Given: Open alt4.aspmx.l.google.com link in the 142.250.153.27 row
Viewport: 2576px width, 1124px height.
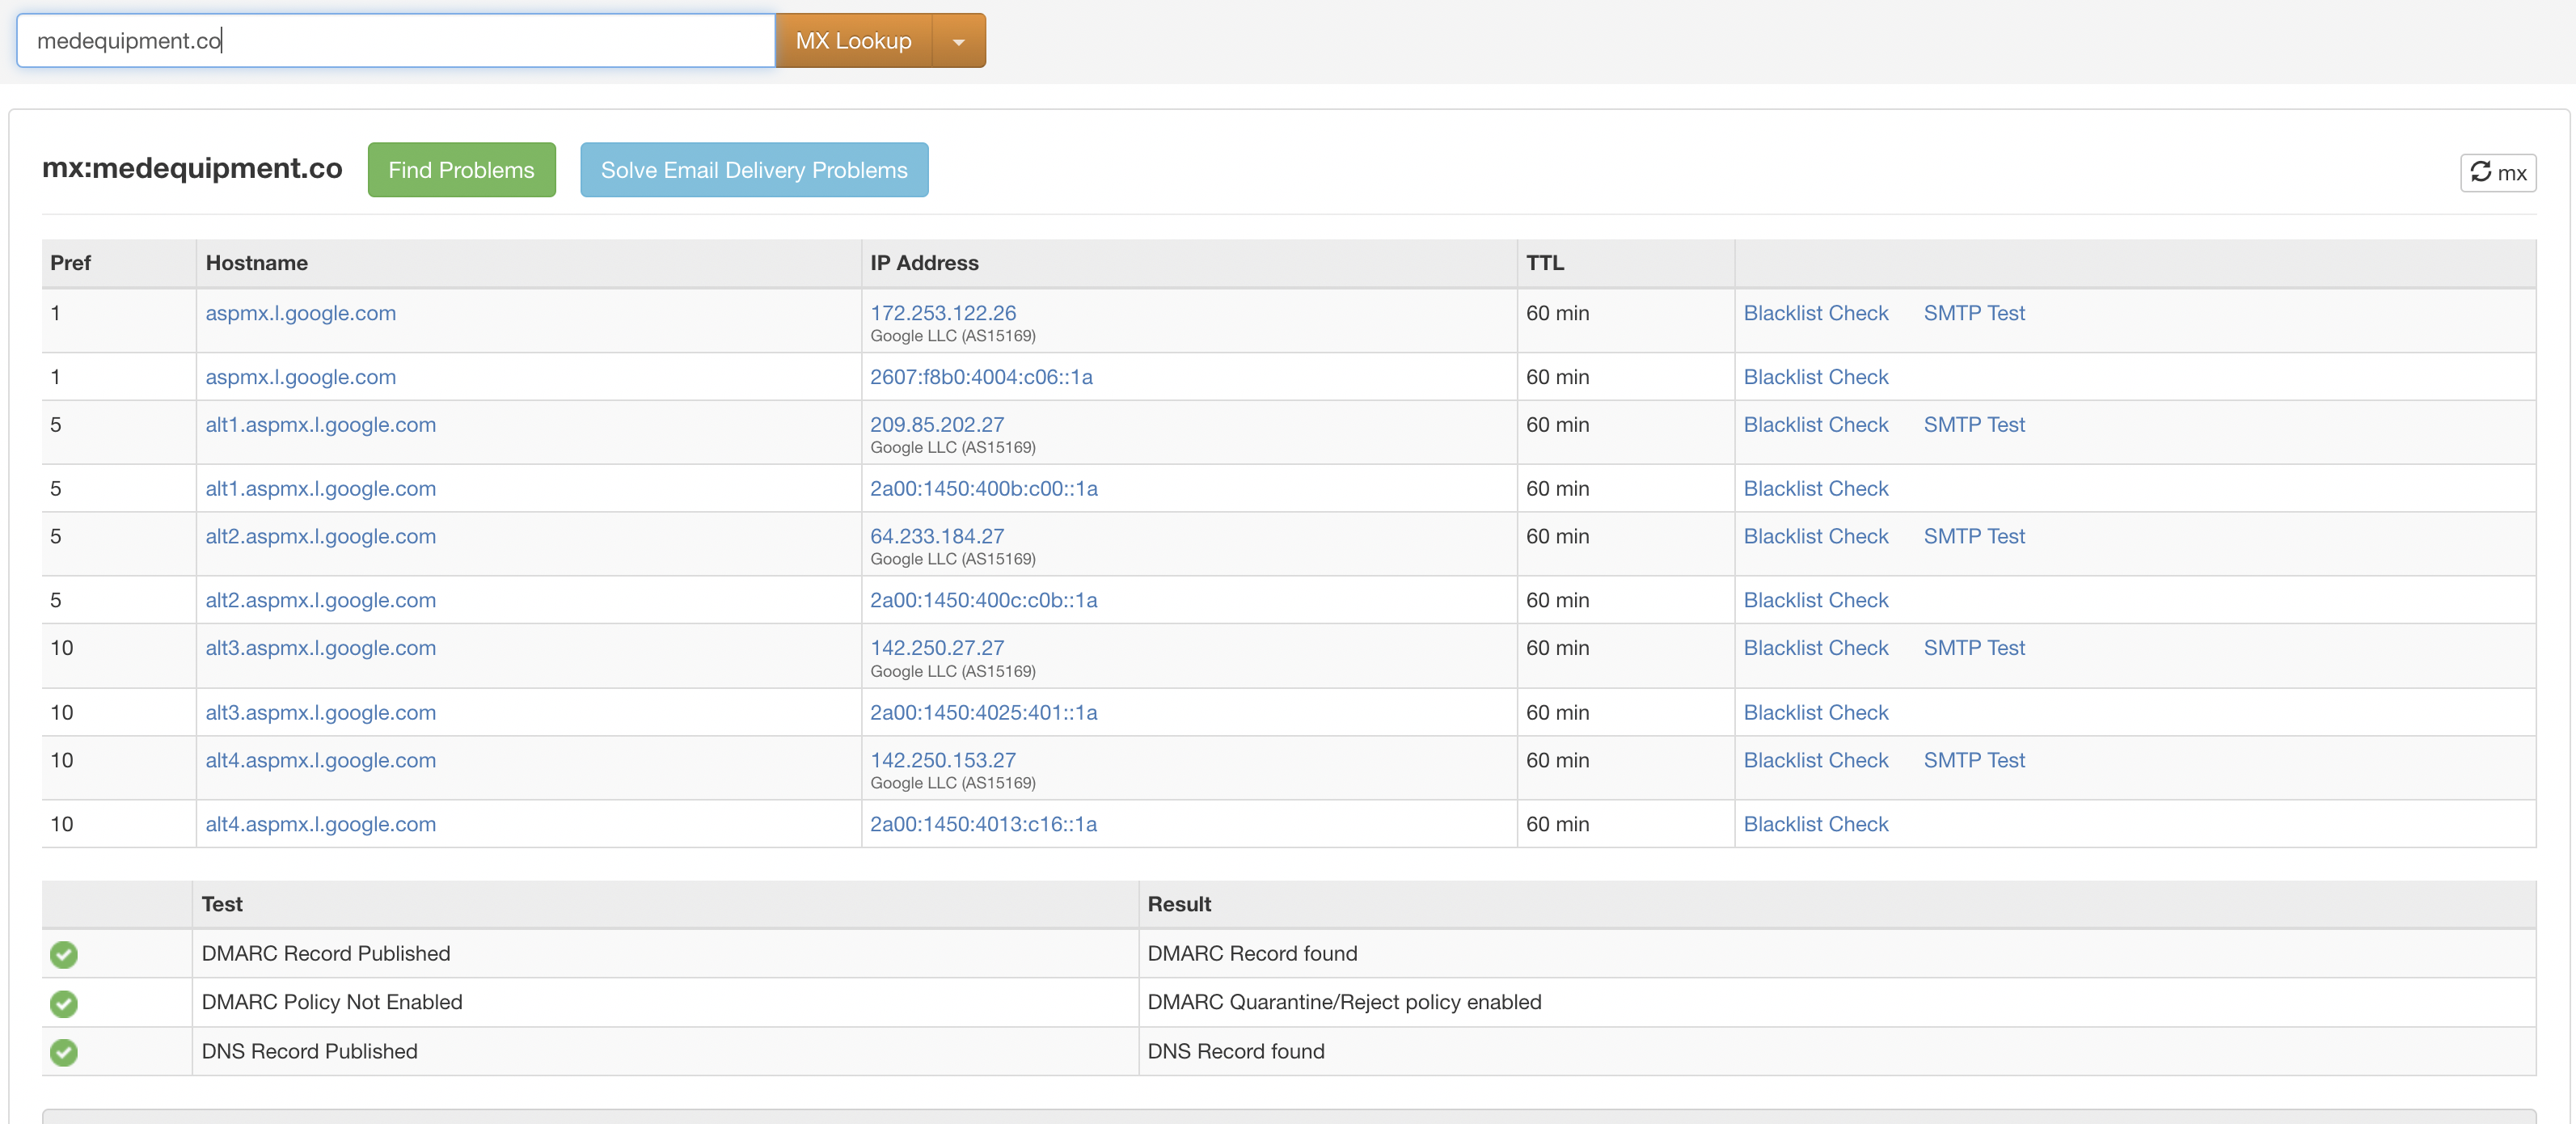Looking at the screenshot, I should pyautogui.click(x=321, y=760).
